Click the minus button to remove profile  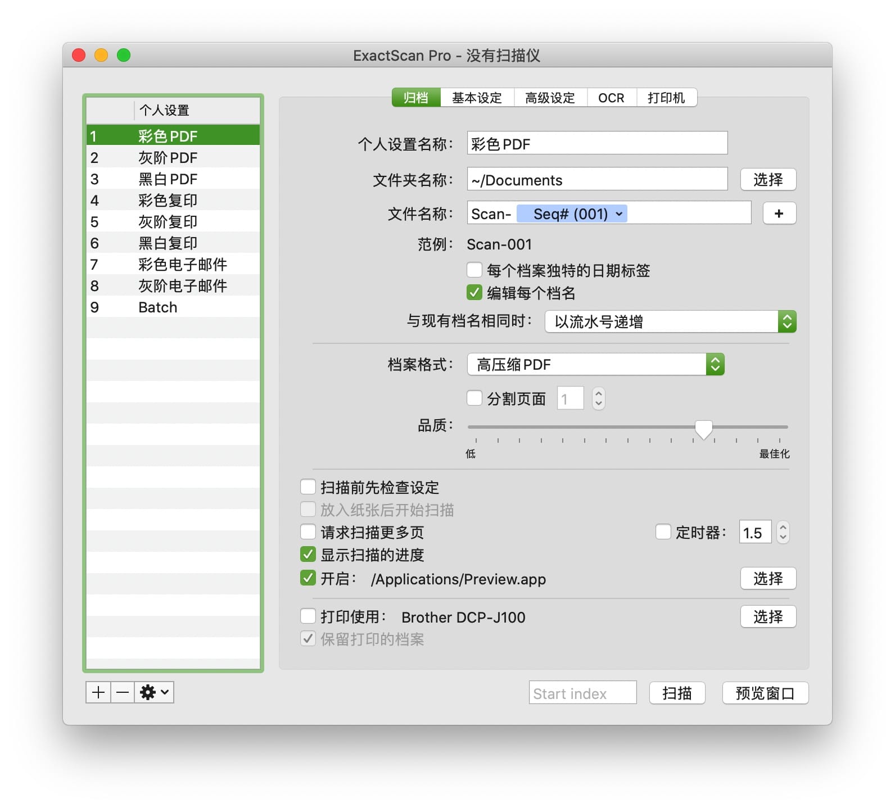(x=123, y=692)
